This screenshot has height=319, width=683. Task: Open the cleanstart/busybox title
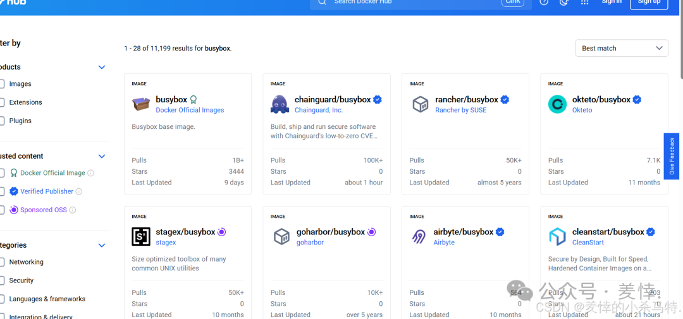(608, 232)
